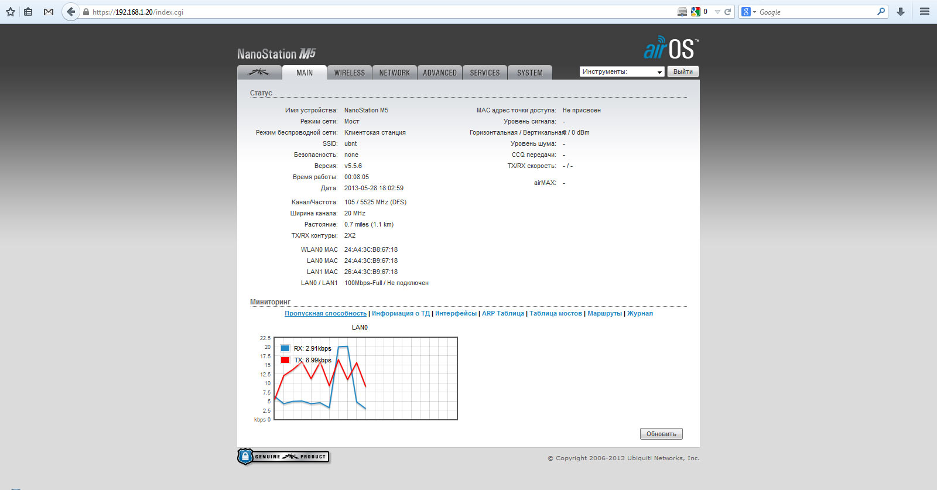Bookmark this page with the star icon
The image size is (937, 490).
pos(11,12)
